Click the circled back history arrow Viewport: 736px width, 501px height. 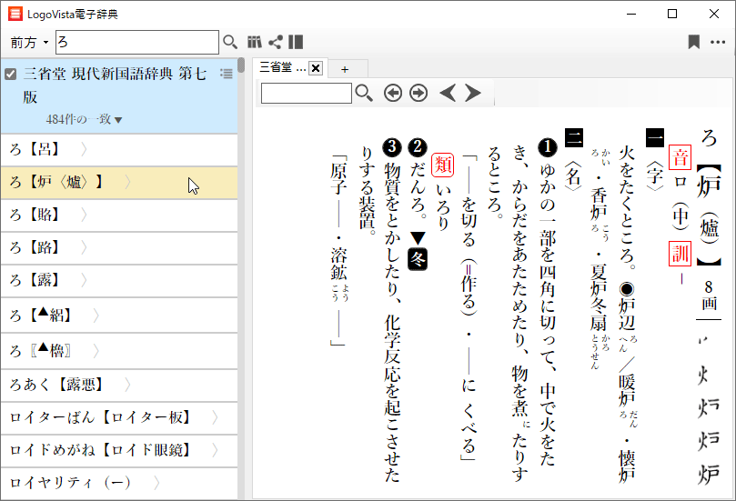(x=392, y=93)
